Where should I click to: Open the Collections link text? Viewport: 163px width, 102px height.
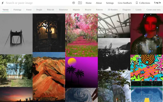(x=144, y=3)
